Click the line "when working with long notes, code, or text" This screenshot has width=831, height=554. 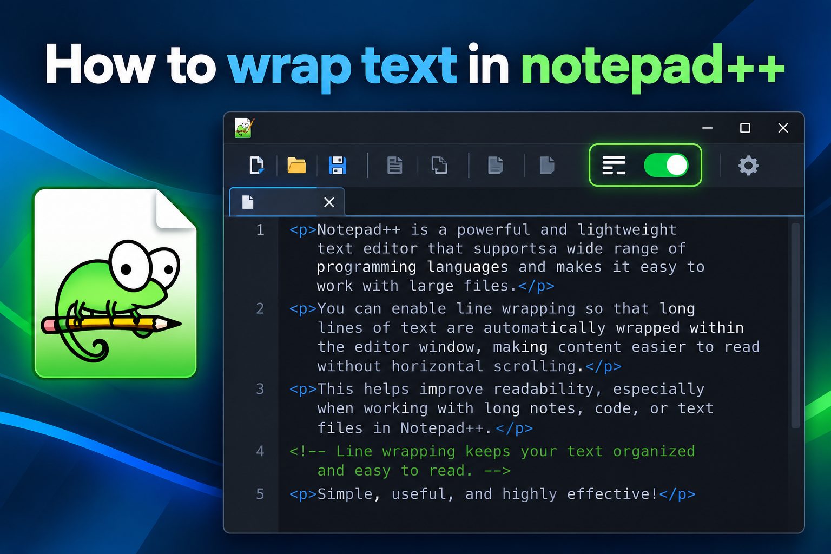pos(515,408)
